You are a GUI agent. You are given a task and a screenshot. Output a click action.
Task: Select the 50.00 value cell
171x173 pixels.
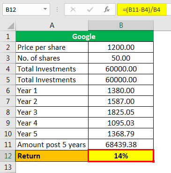point(121,58)
